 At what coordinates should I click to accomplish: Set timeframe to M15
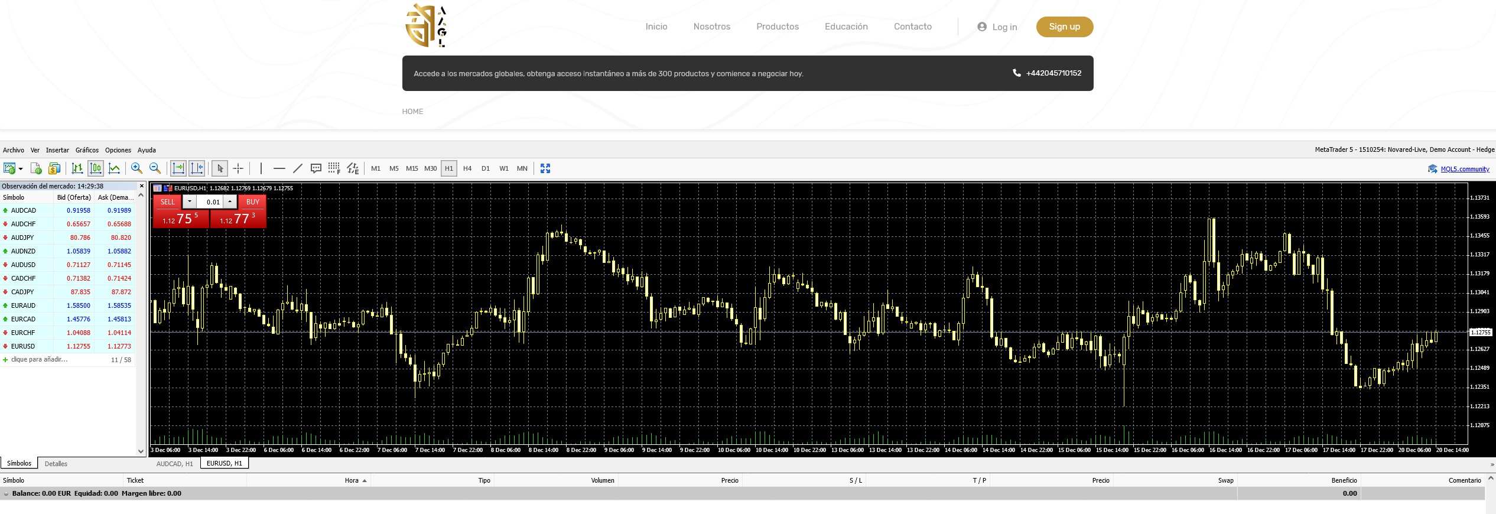tap(412, 168)
